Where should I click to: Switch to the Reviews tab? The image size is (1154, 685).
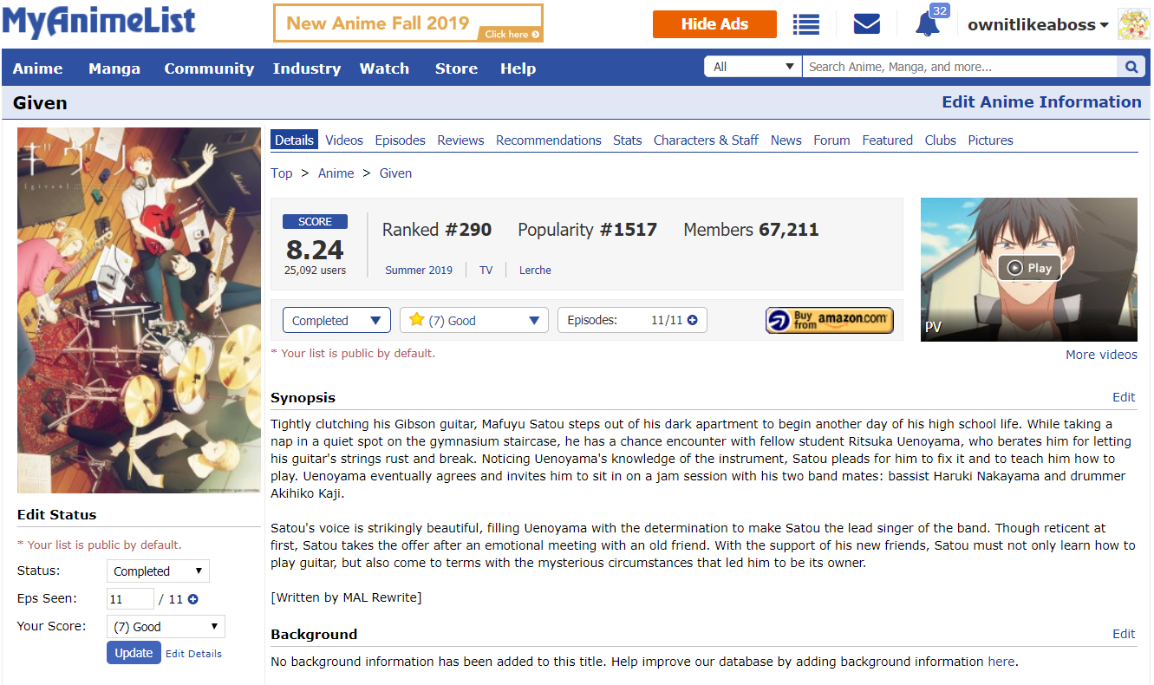click(x=460, y=140)
